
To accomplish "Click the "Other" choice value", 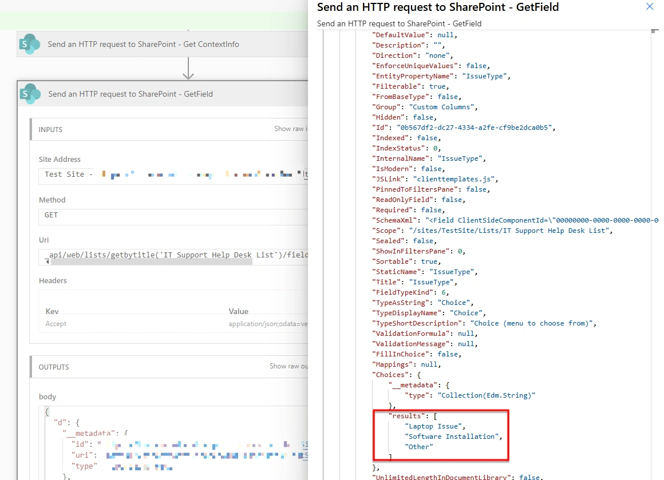I will pyautogui.click(x=419, y=447).
